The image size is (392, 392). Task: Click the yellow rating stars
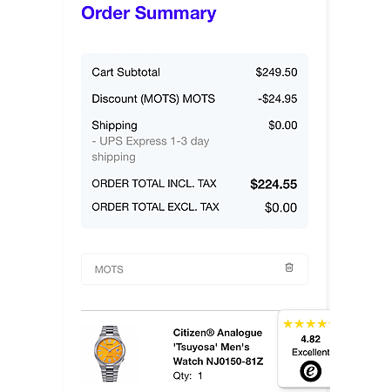point(307,323)
